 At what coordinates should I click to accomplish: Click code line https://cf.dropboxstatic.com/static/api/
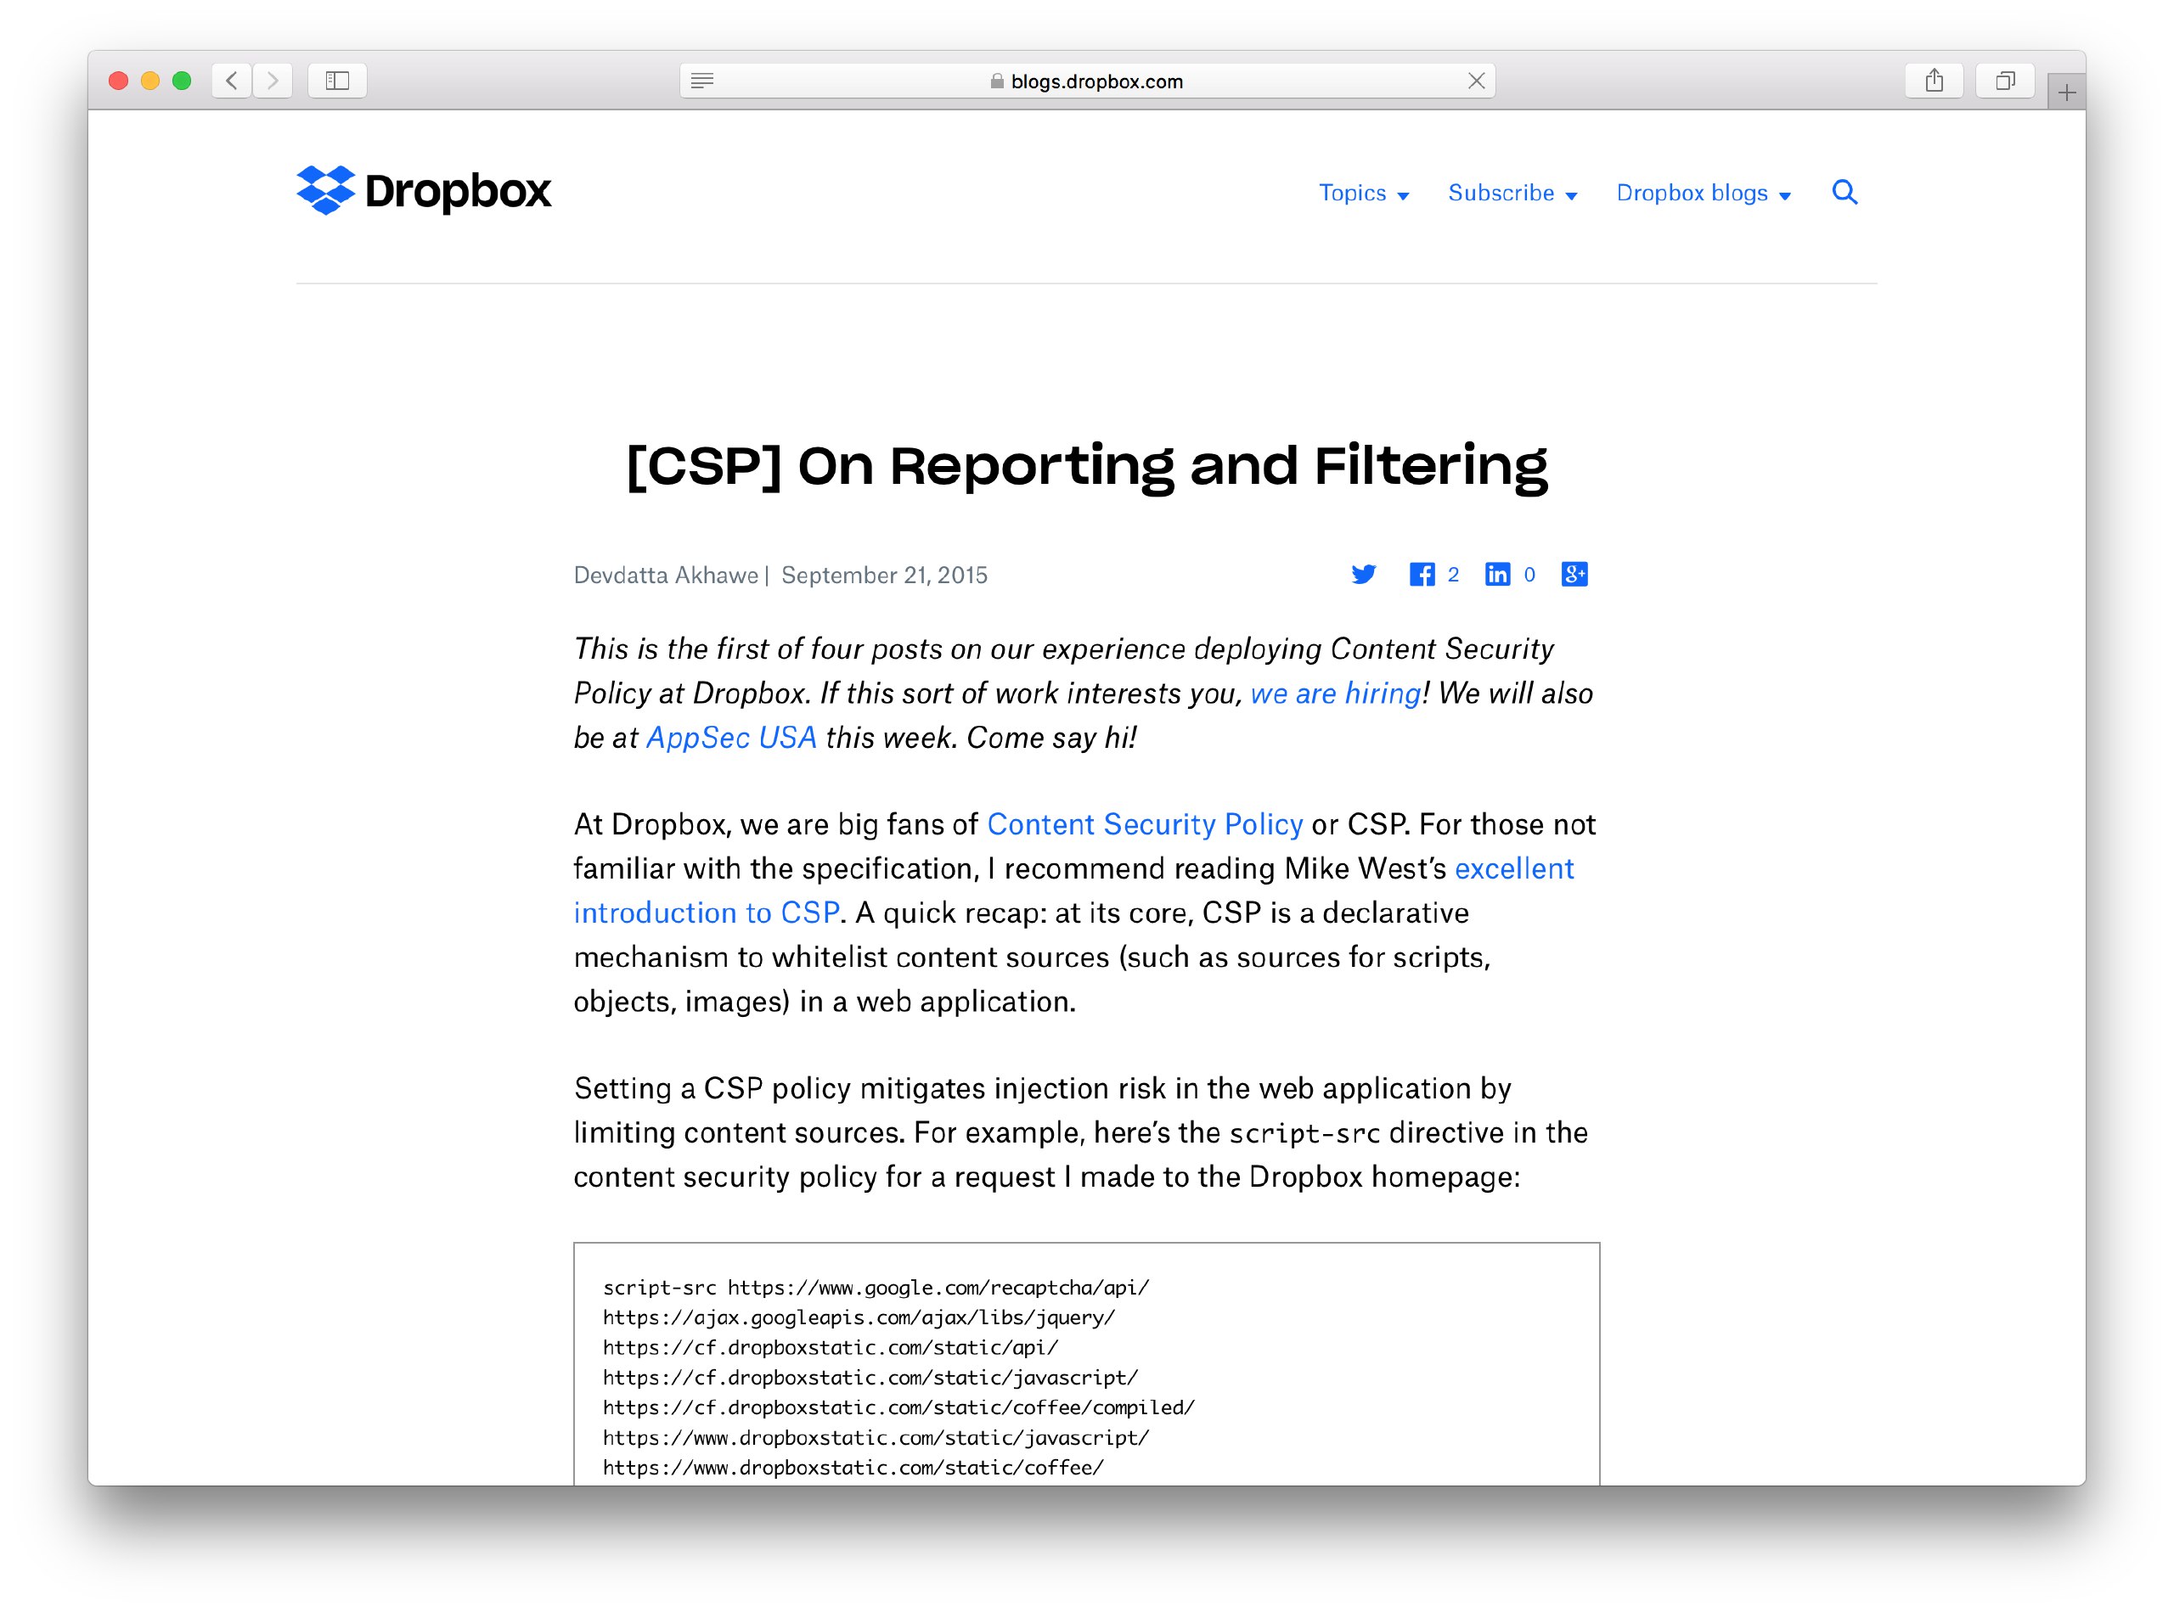point(830,1347)
